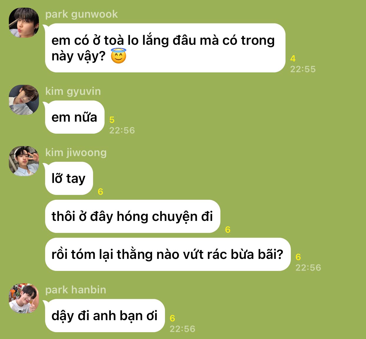Click read count 4 beside gunwook's message
Image resolution: width=366 pixels, height=339 pixels.
[x=293, y=59]
